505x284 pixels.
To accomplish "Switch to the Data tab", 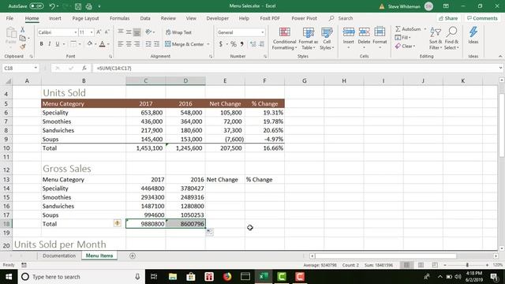I will click(x=145, y=18).
